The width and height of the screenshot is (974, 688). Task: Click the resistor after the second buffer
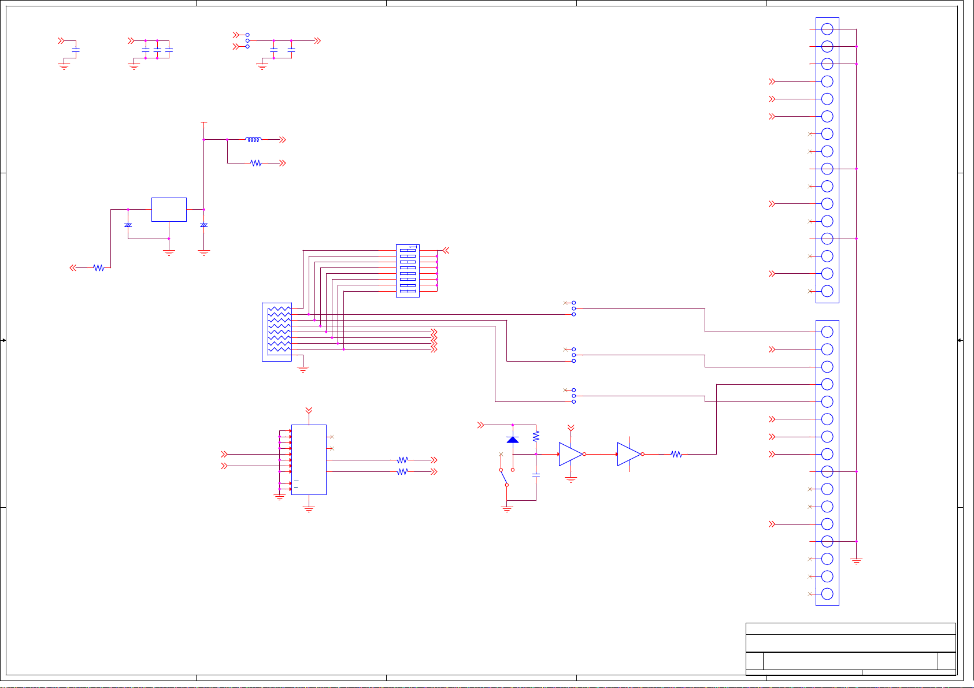(676, 455)
